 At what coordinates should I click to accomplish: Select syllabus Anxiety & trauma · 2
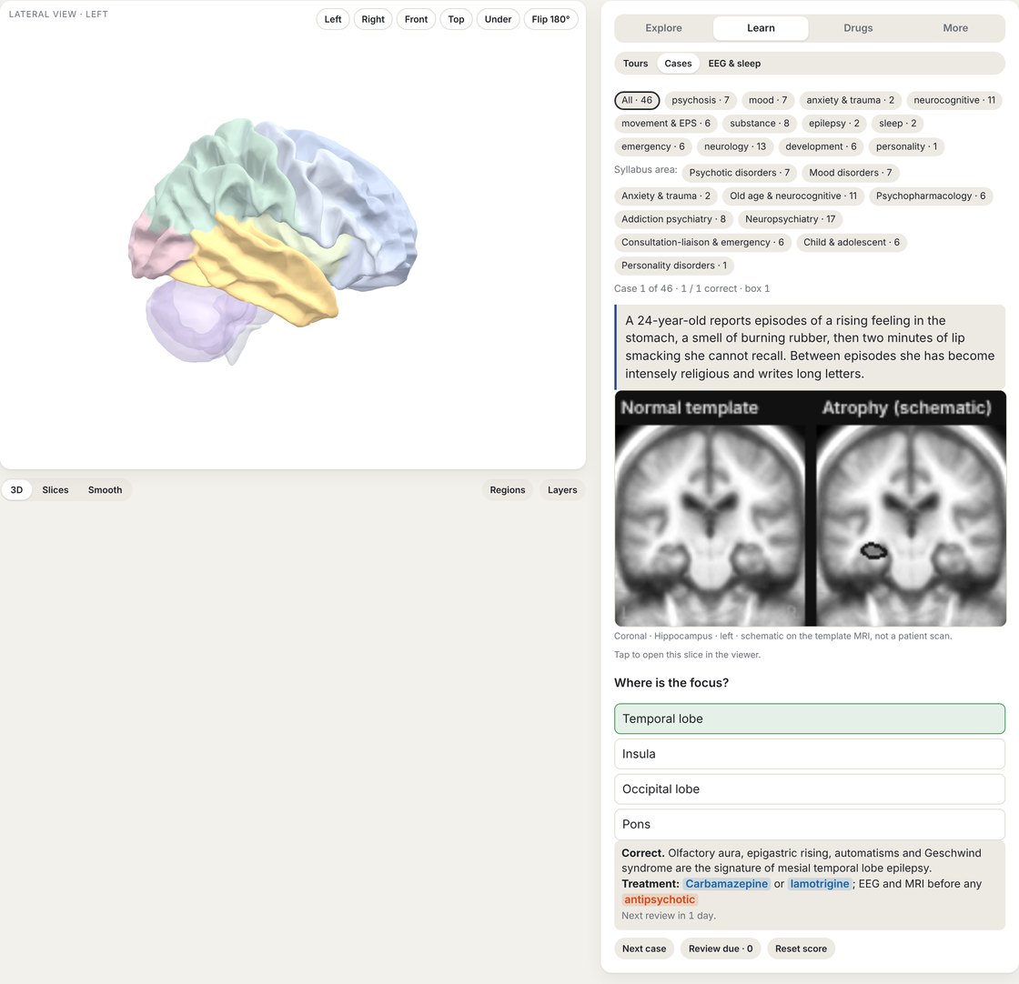pyautogui.click(x=665, y=196)
